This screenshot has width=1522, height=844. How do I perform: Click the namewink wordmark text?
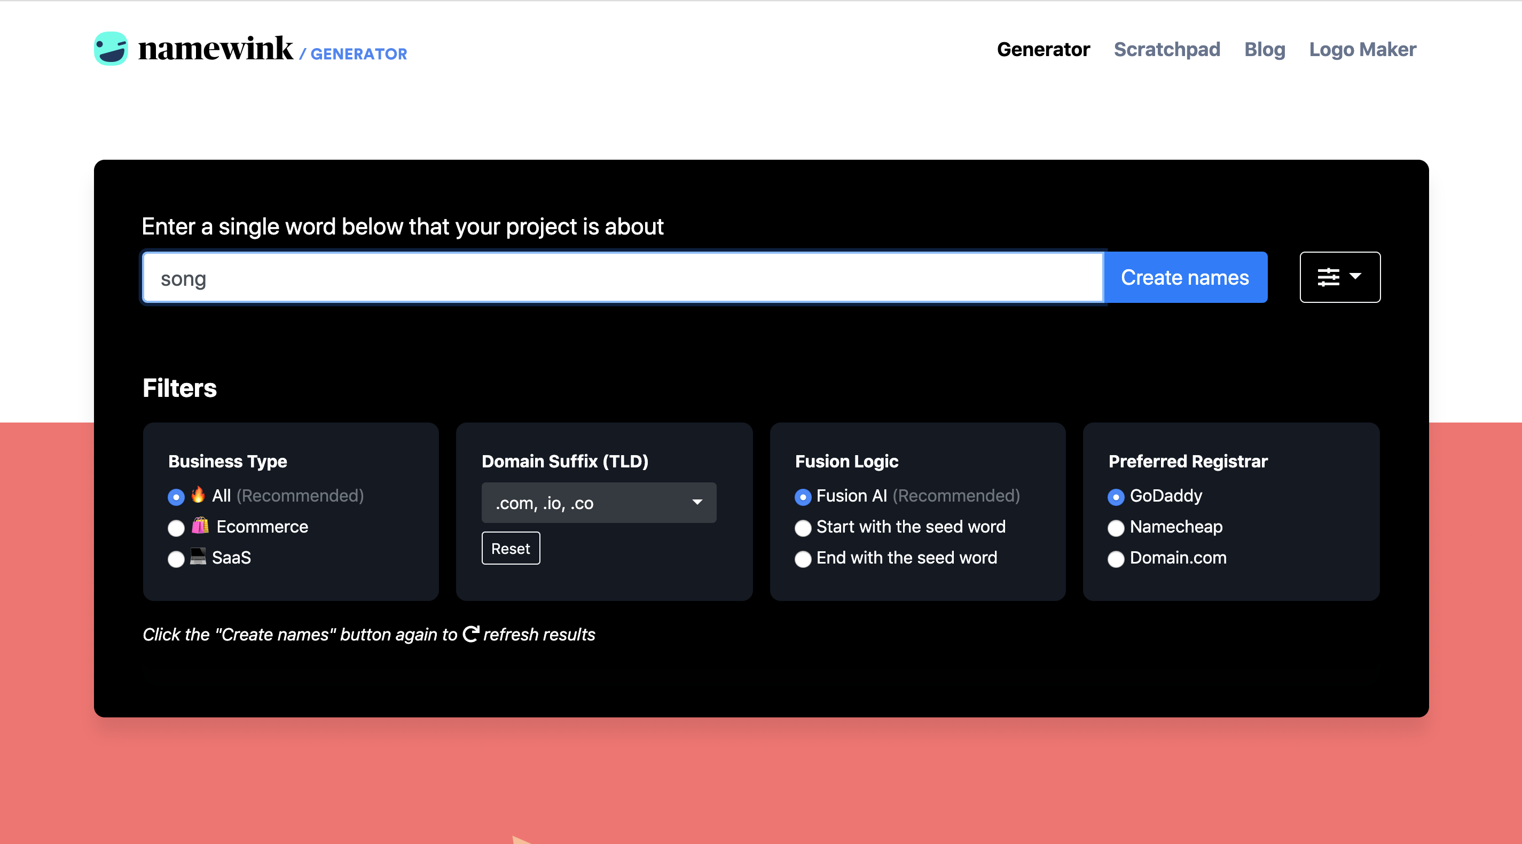pyautogui.click(x=215, y=49)
